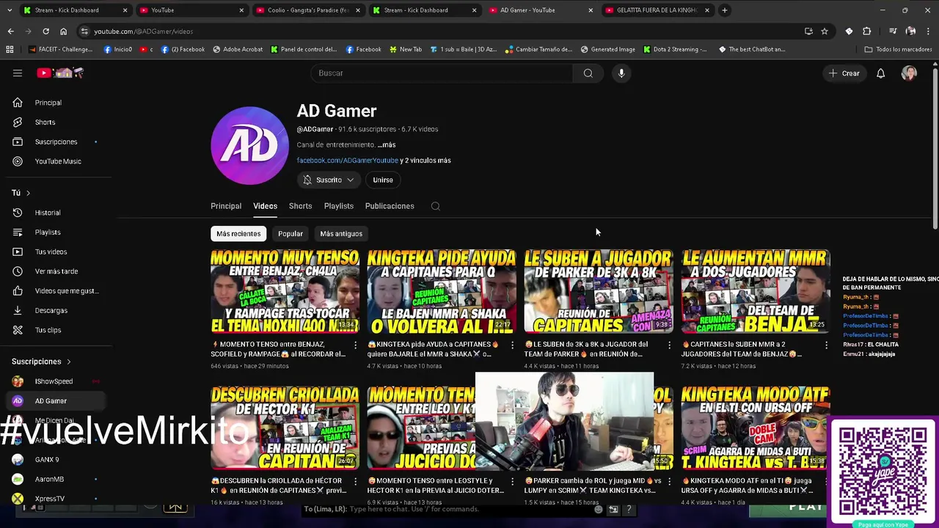Click the YouTube logo in header
Image resolution: width=939 pixels, height=528 pixels.
pyautogui.click(x=61, y=73)
